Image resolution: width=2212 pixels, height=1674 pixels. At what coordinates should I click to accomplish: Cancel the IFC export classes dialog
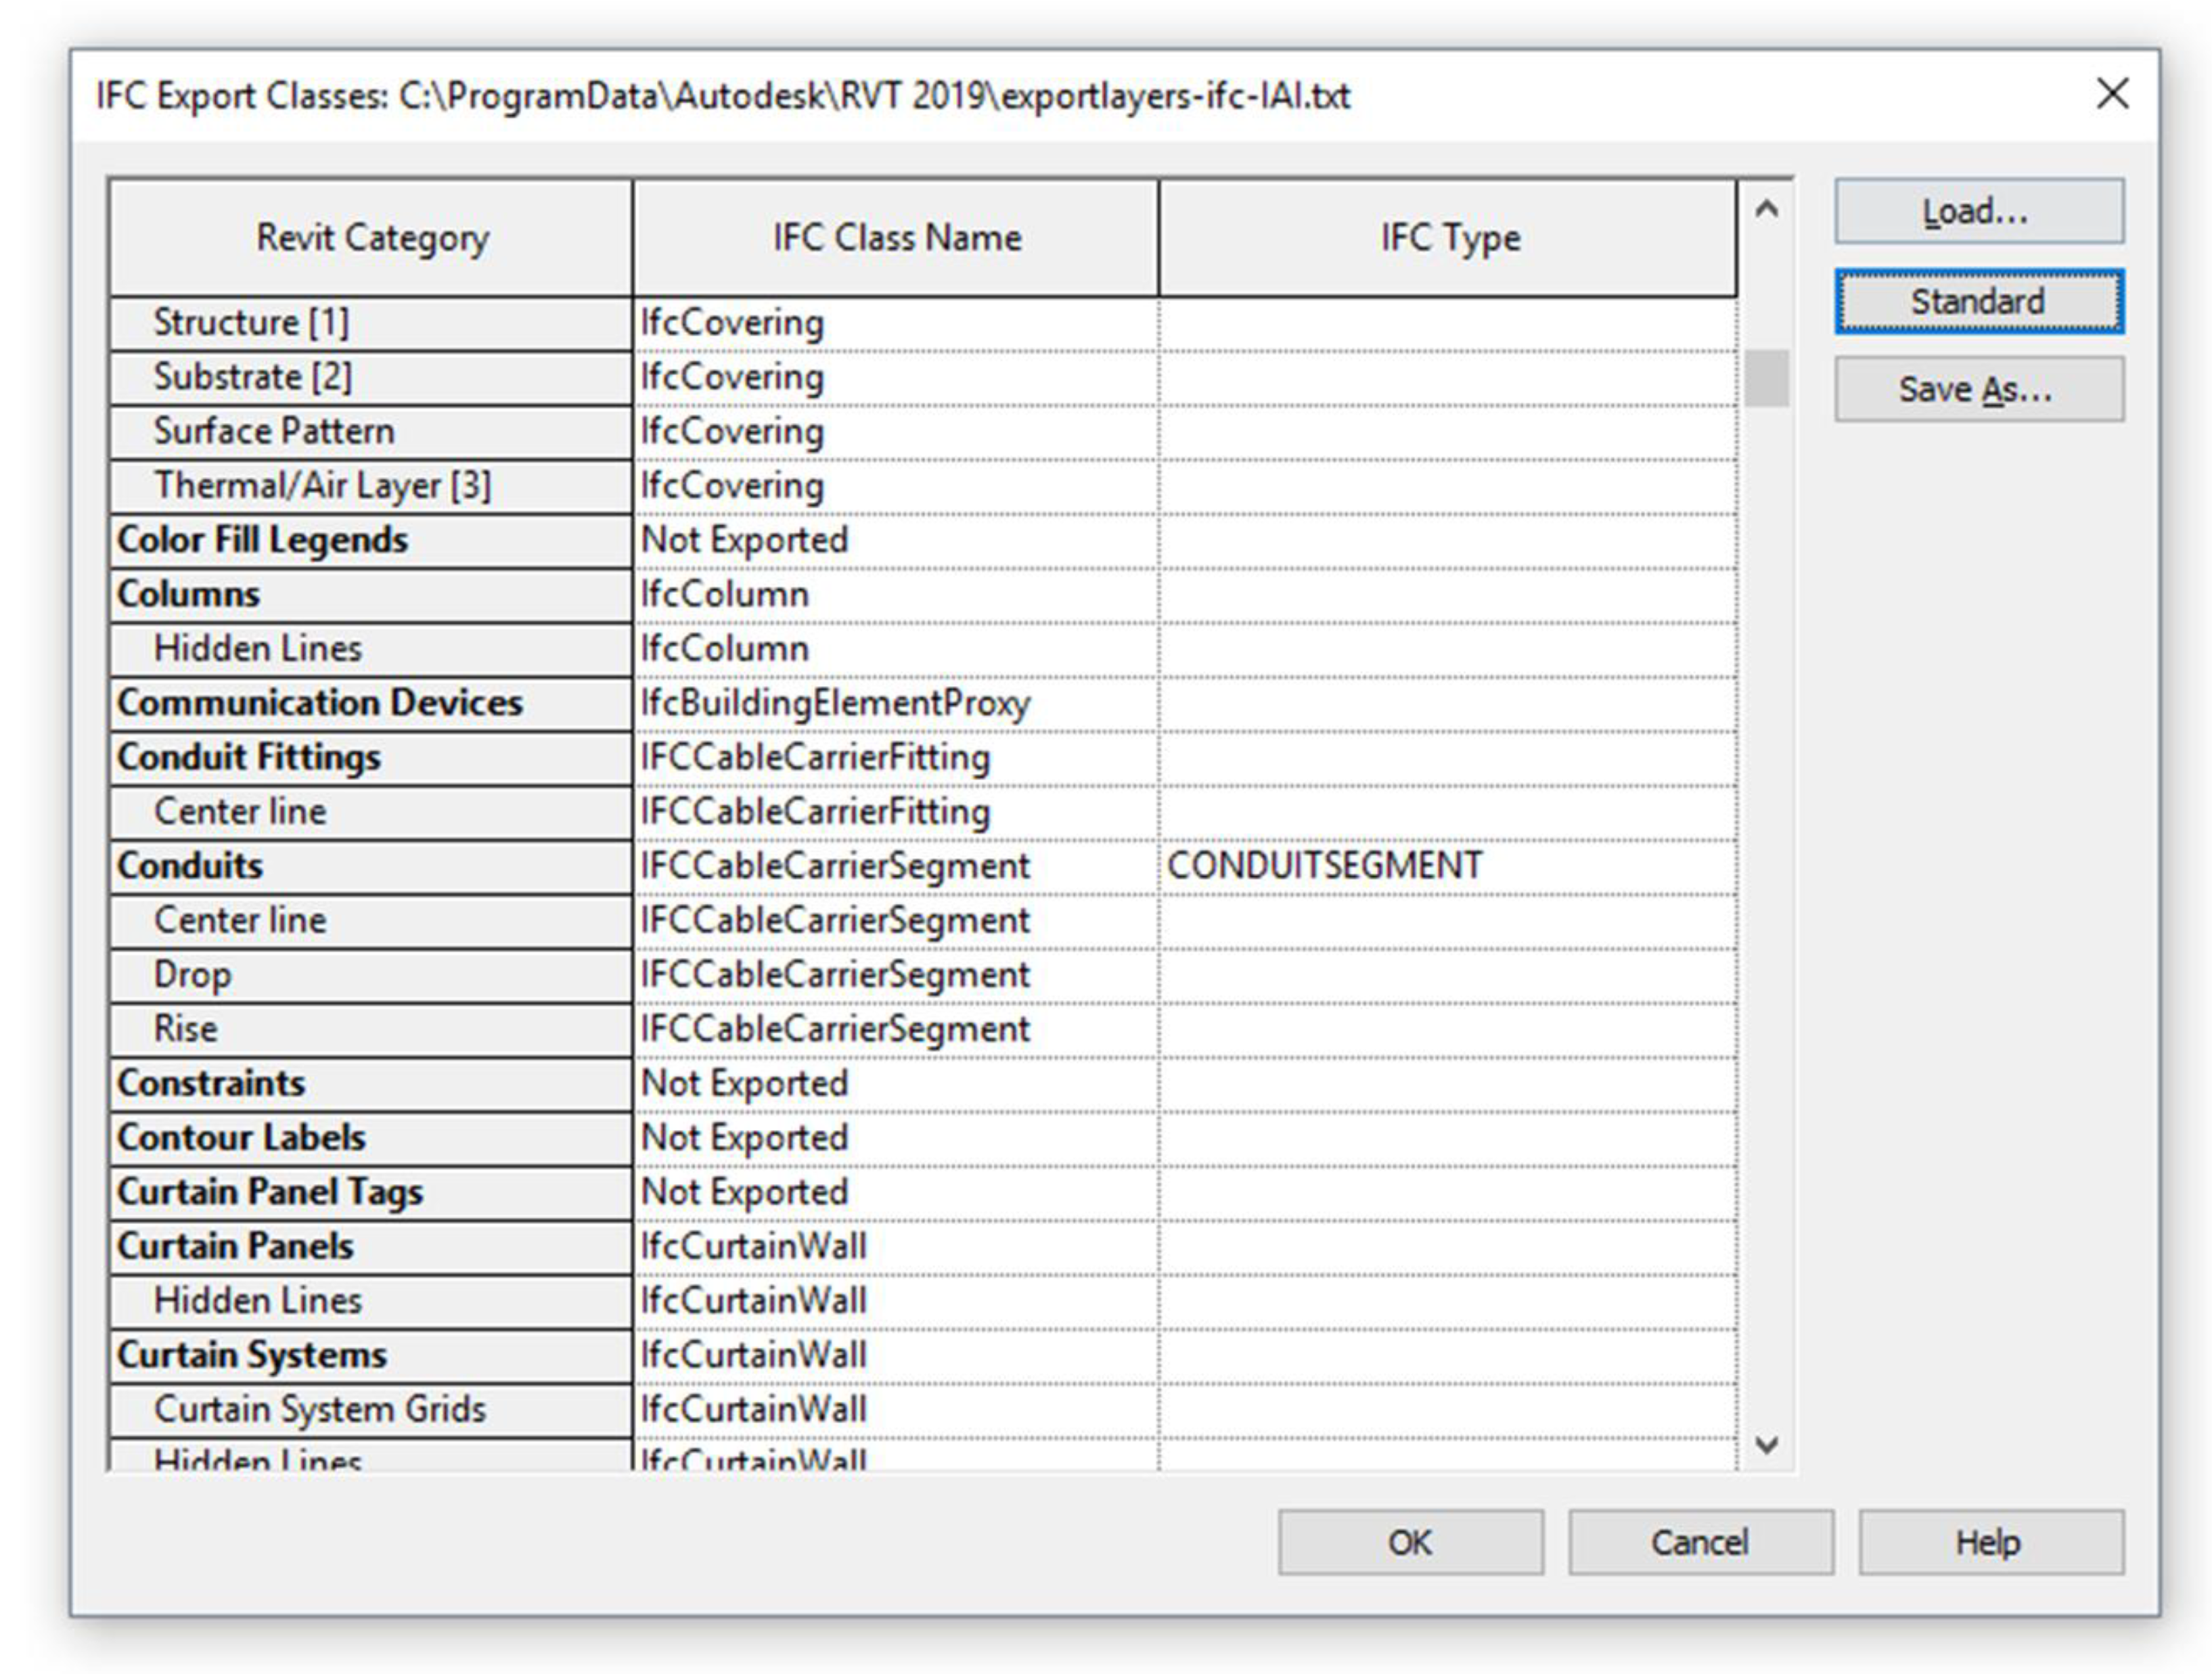(1699, 1542)
